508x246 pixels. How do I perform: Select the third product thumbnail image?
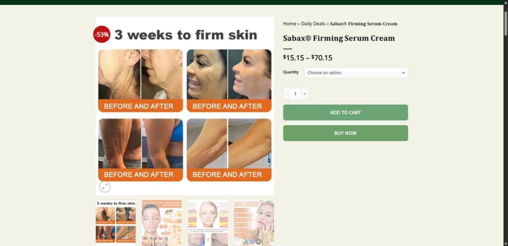tap(208, 223)
